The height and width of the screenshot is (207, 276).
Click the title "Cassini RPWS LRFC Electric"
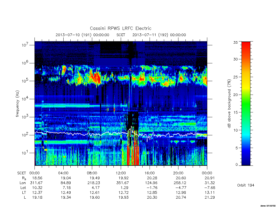120,28
